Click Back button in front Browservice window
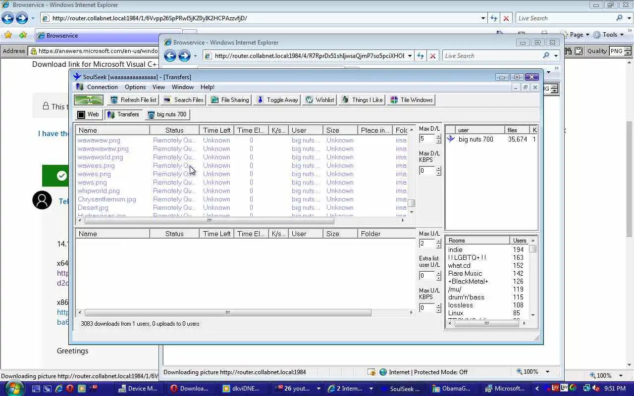The width and height of the screenshot is (634, 396). (x=170, y=55)
